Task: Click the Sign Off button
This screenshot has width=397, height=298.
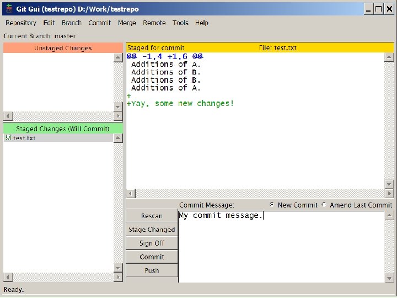Action: 152,243
